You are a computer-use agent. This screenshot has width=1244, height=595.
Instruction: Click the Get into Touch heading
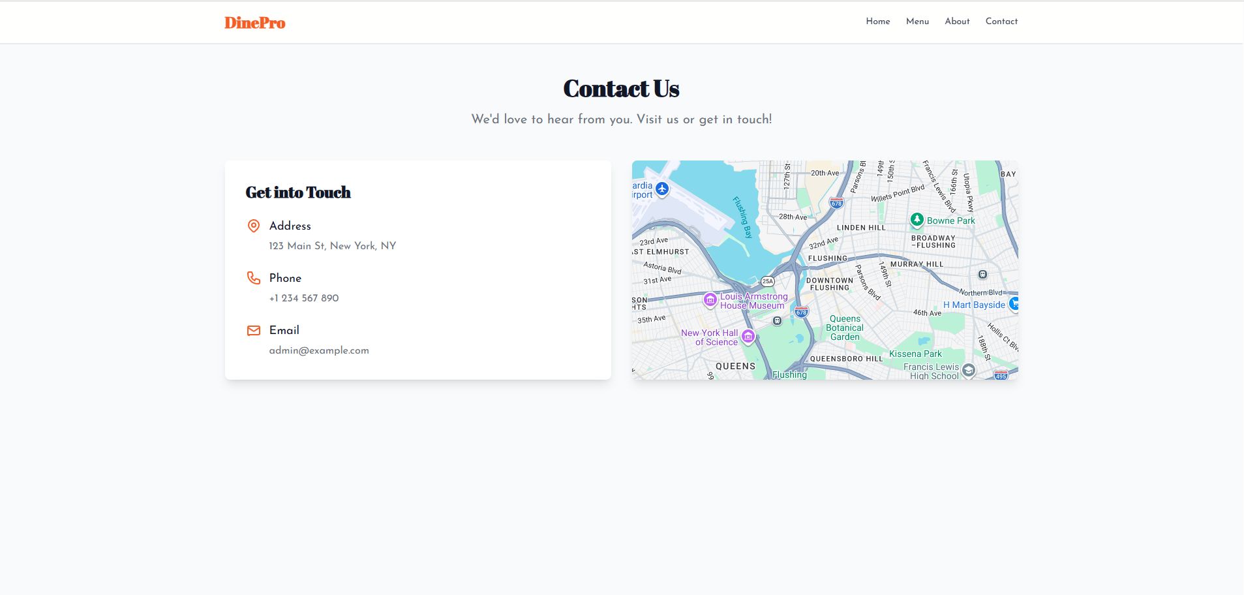tap(298, 192)
